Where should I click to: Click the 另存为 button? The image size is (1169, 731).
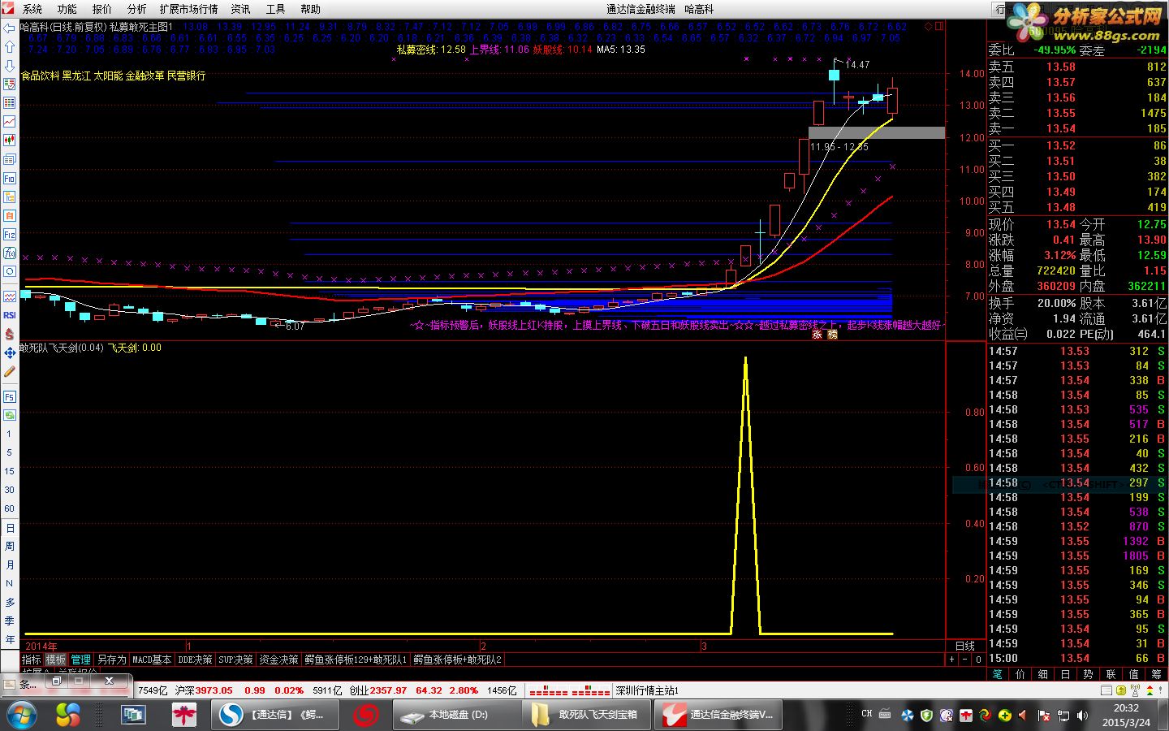tap(111, 660)
